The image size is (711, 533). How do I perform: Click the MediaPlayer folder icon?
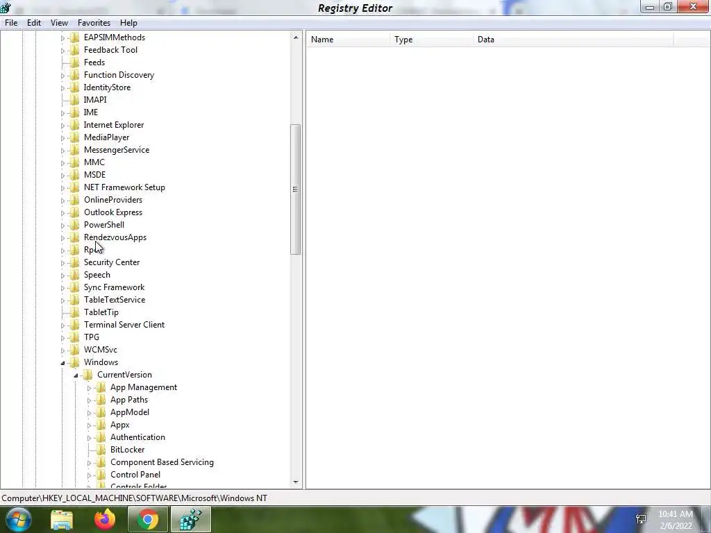(x=75, y=137)
